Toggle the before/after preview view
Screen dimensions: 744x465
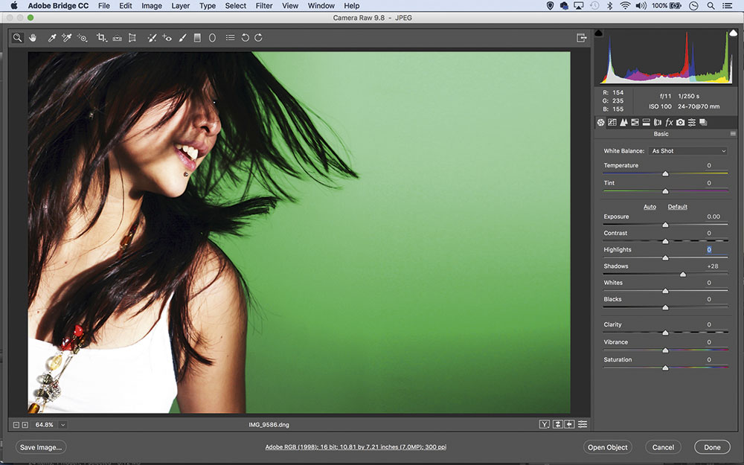coord(544,423)
